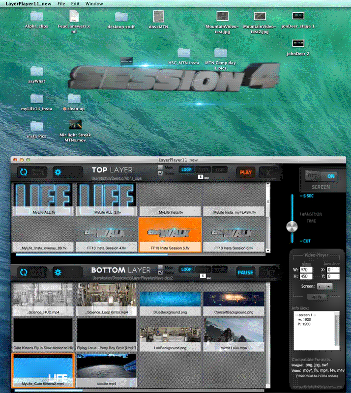Click the Top Layer playback progress bar
The image size is (351, 393).
point(141,254)
